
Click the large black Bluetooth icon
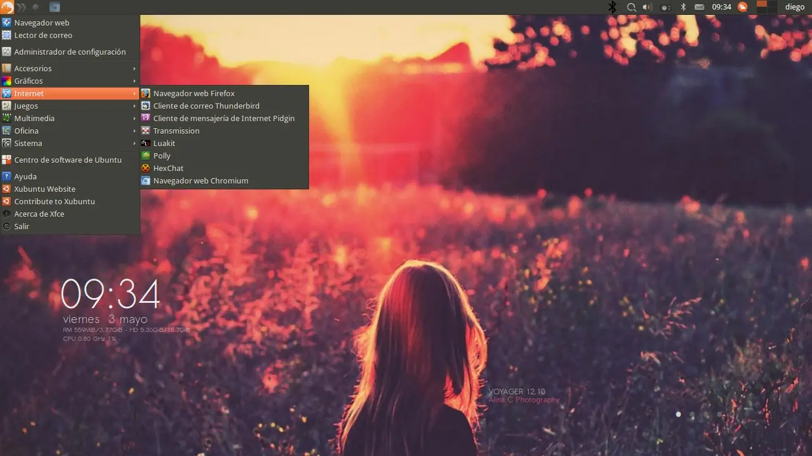coord(613,7)
